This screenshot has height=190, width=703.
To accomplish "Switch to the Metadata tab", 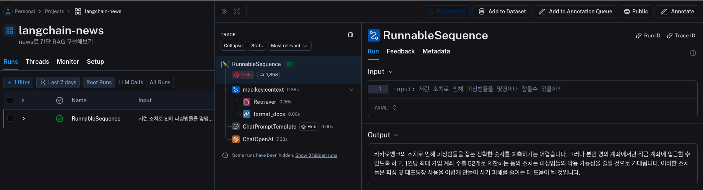I will pos(436,52).
